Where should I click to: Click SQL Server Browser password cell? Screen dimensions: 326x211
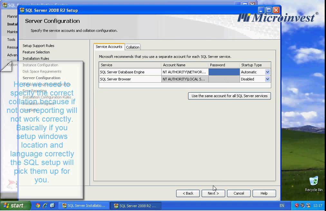click(x=224, y=79)
